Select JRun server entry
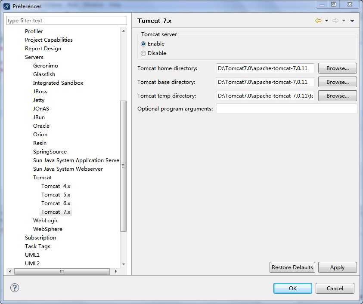The image size is (363, 304). pyautogui.click(x=39, y=117)
